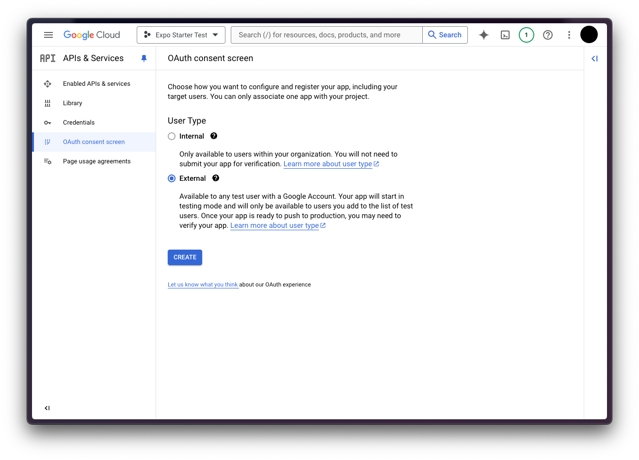This screenshot has height=460, width=639.
Task: Click the 'OAuth consent screen' page title
Action: click(210, 58)
